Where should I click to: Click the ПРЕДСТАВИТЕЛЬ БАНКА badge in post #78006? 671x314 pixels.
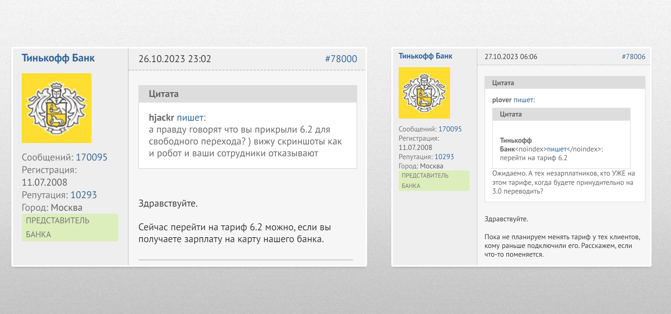434,181
